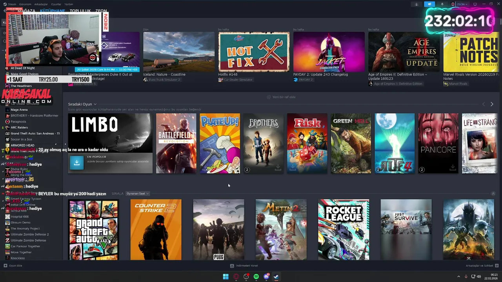Open the Arkadaşlar menu
502x282 pixels.
41,4
